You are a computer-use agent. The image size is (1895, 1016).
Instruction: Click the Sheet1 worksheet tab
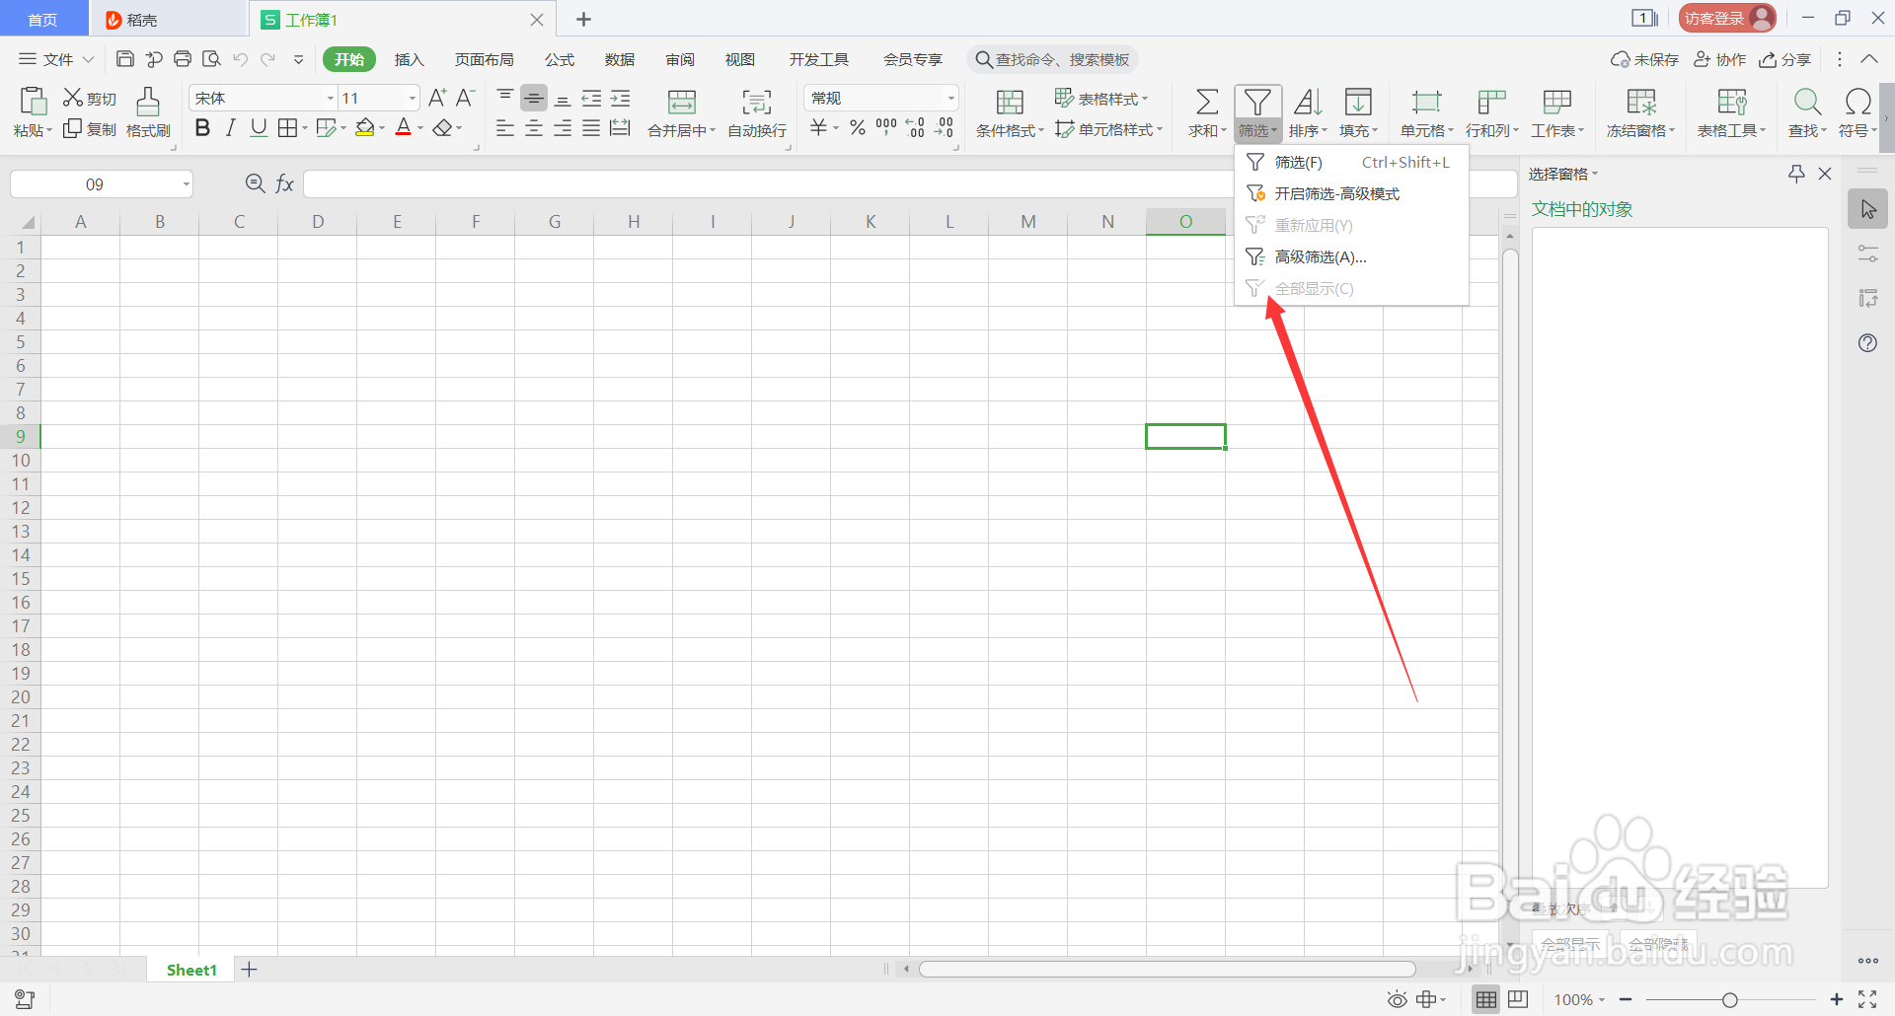tap(190, 969)
